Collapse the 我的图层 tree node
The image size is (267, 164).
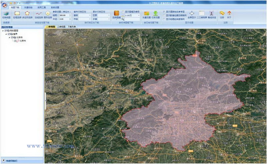click(3, 31)
